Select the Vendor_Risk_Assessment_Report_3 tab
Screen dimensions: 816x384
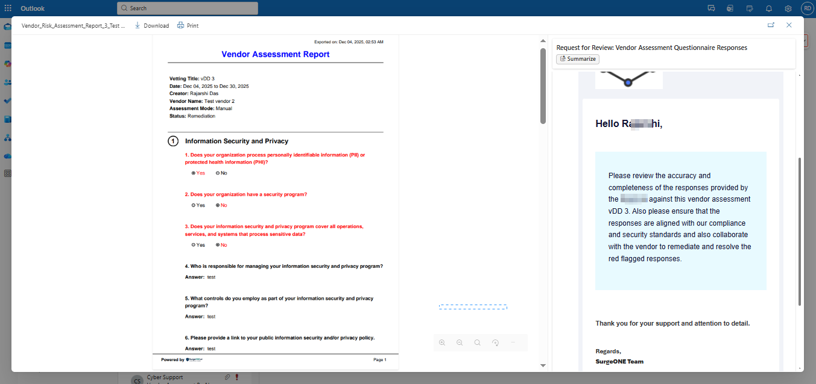click(74, 25)
